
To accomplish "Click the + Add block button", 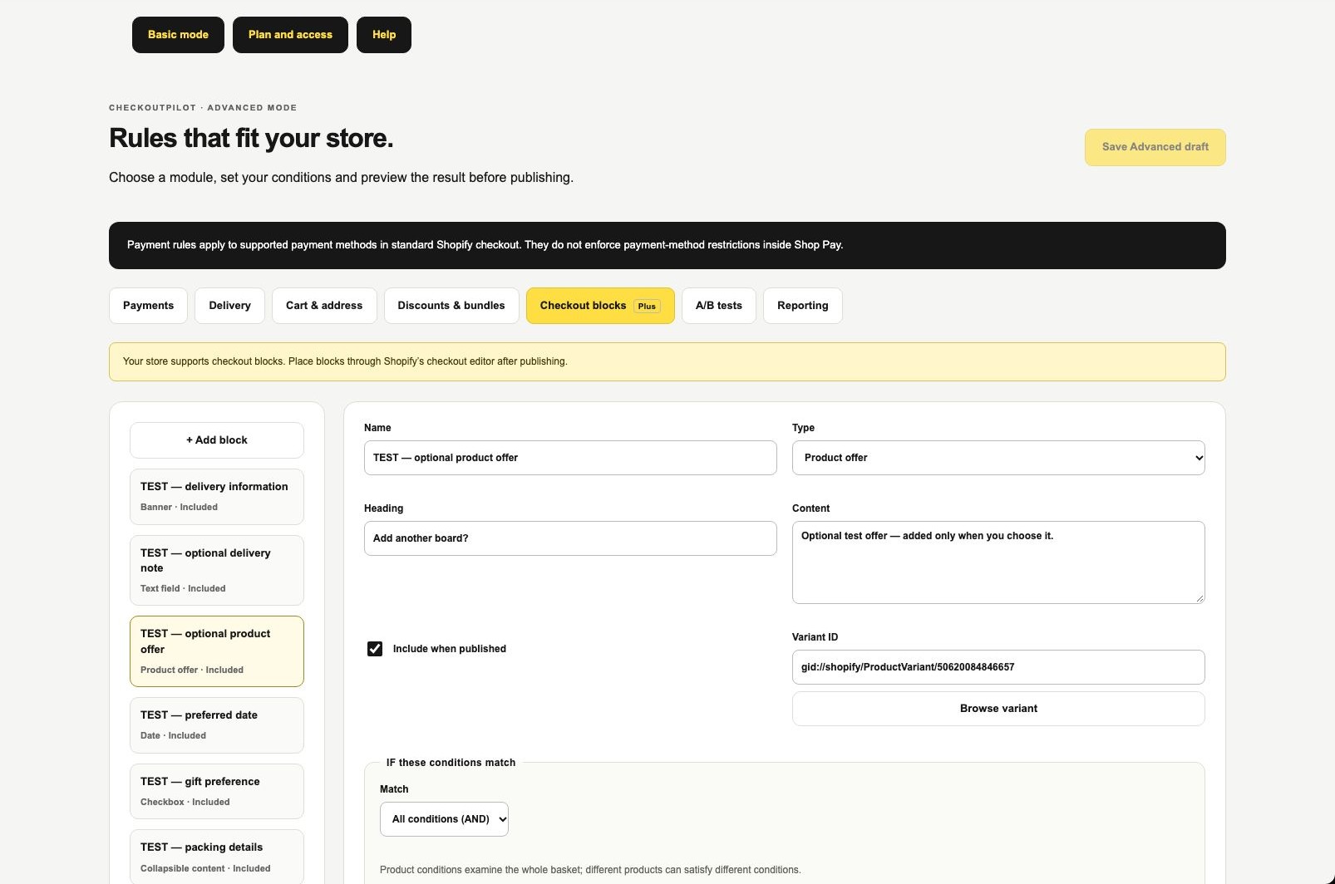I will point(217,440).
